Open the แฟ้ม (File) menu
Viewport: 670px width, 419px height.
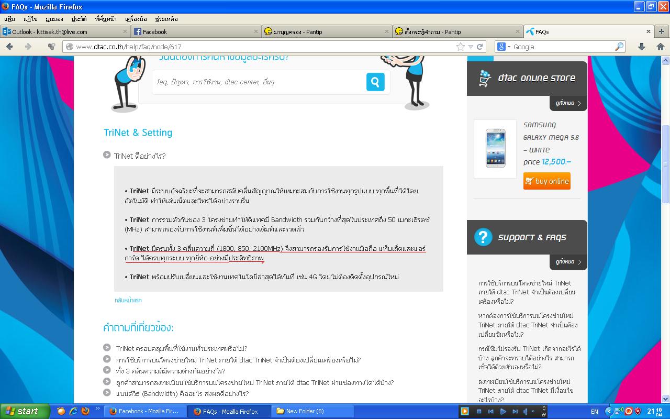[x=9, y=19]
